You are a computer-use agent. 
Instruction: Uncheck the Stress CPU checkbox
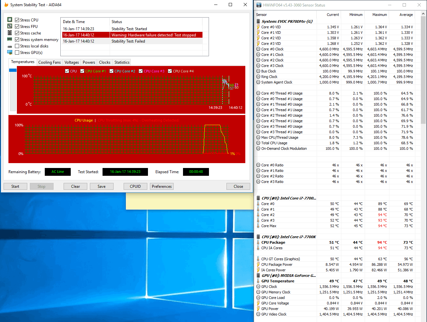17,20
